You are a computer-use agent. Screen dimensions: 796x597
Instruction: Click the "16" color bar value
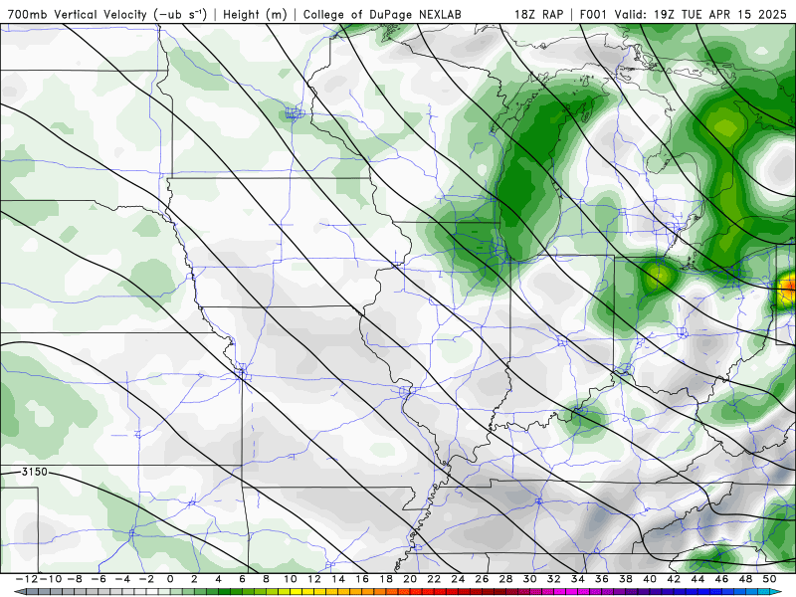[362, 579]
